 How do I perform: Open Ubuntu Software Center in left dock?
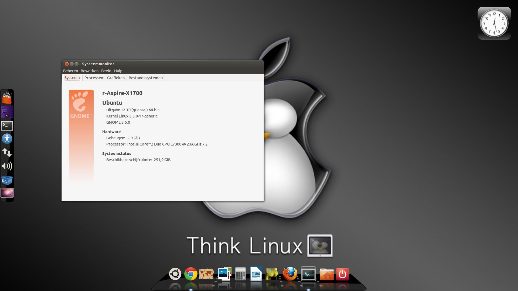click(7, 98)
